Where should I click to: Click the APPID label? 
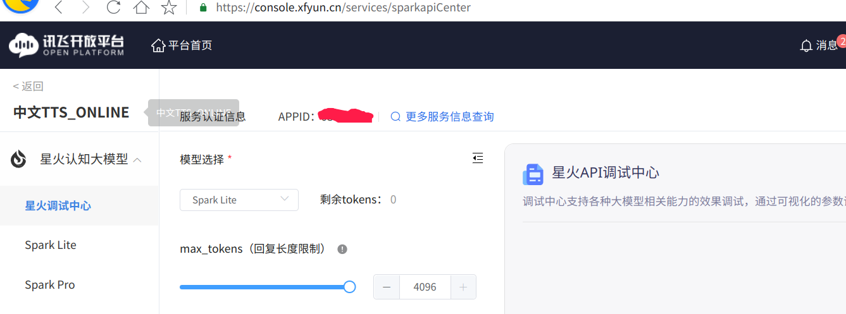(297, 117)
